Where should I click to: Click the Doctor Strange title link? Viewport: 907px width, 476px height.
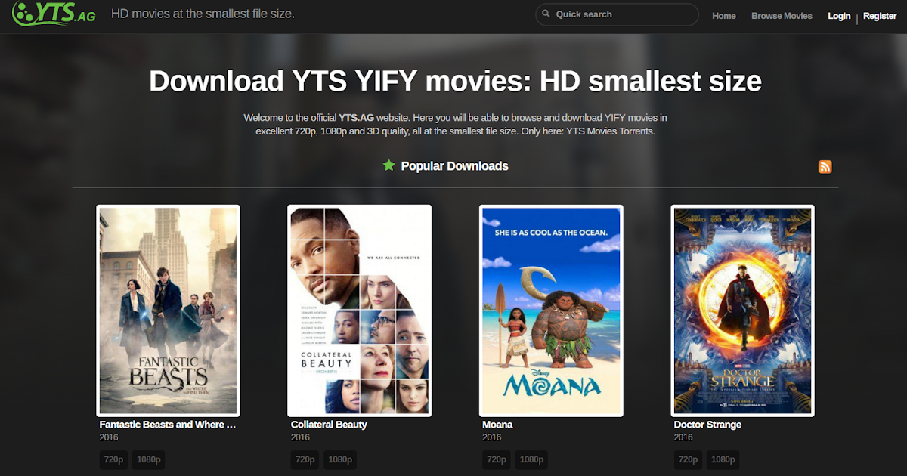707,425
